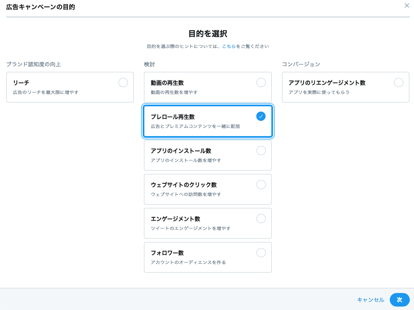Select the フォロワー数 radio circle
This screenshot has height=310, width=414.
tap(261, 253)
